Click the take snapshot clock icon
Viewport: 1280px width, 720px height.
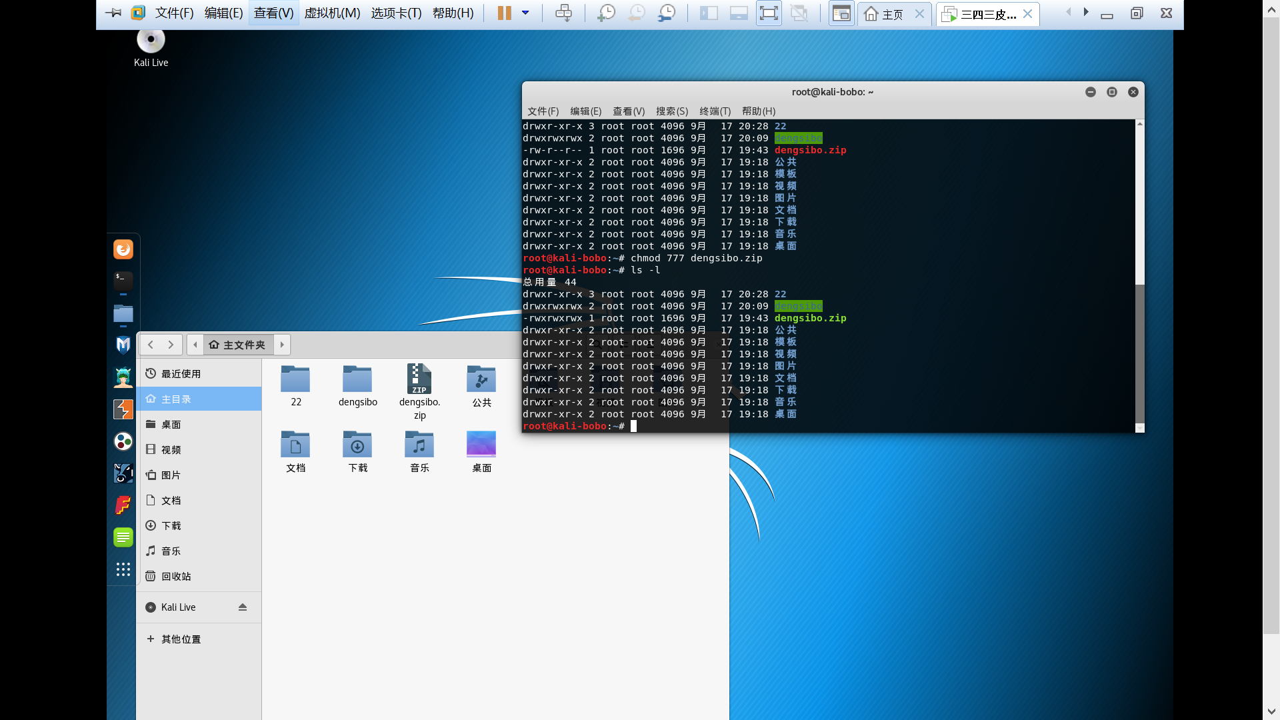pos(605,13)
